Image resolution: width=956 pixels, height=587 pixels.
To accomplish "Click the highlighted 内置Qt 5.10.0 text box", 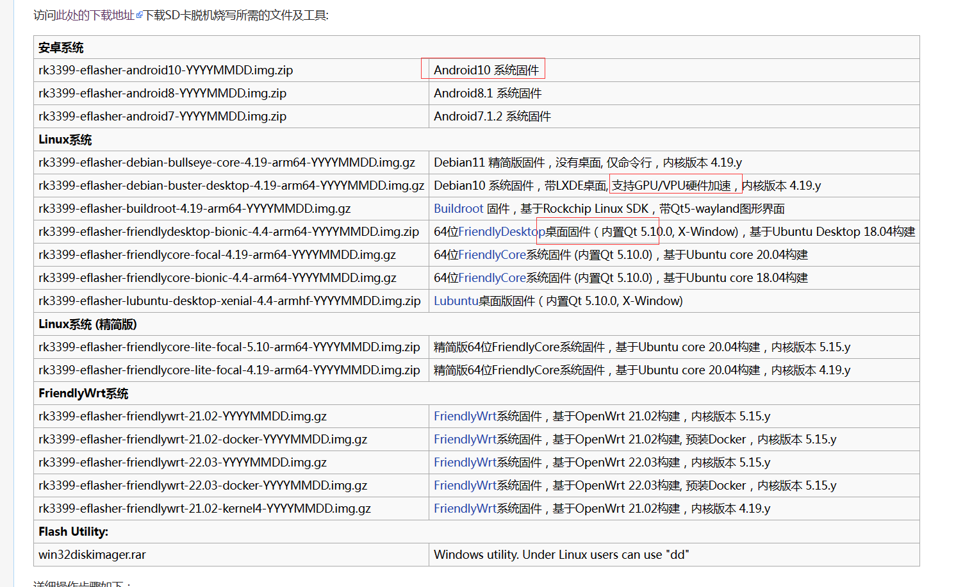I will click(597, 231).
